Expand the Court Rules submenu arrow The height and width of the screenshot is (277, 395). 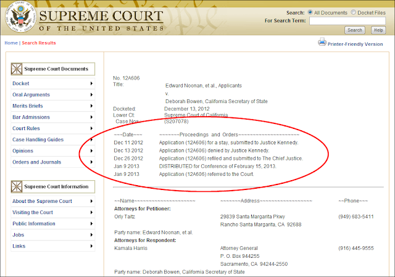(x=91, y=128)
